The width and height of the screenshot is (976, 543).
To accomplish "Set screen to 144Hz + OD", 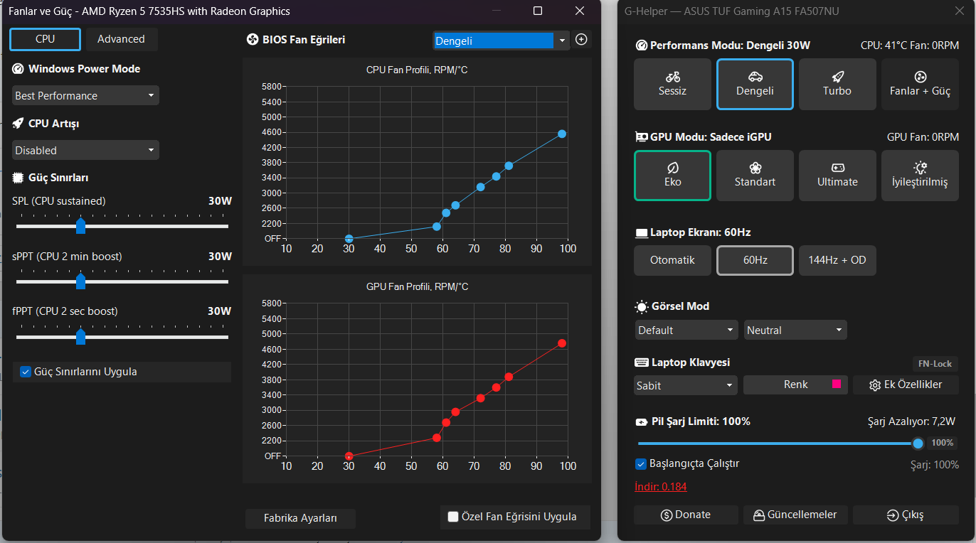I will tap(837, 260).
